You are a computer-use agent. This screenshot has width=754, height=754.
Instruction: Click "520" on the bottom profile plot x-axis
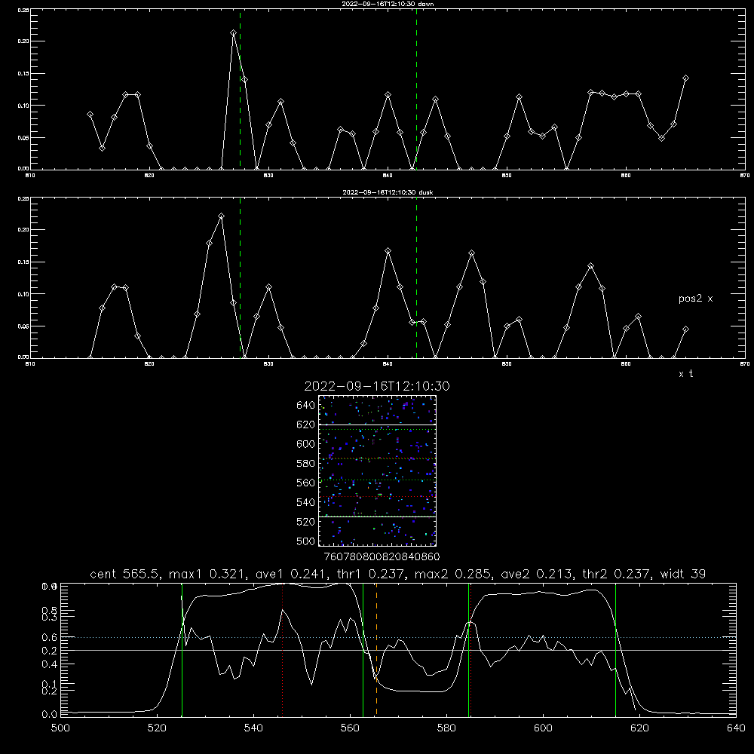(x=157, y=728)
